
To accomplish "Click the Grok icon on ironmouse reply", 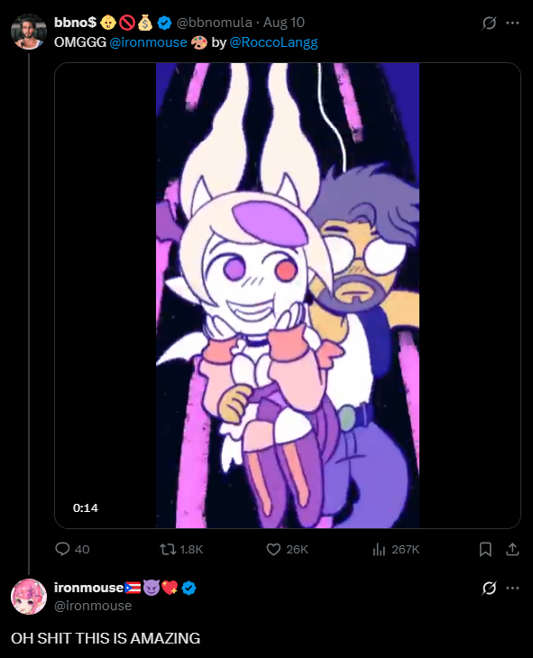I will coord(489,588).
